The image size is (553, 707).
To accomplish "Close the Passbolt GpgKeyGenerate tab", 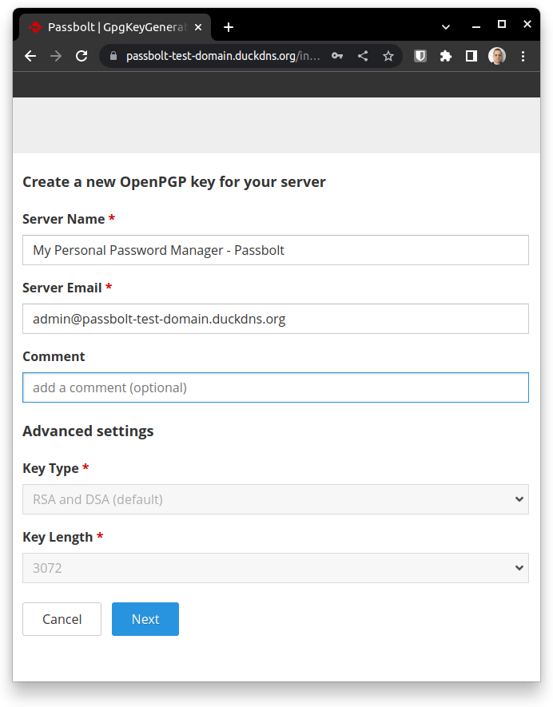I will (x=198, y=27).
